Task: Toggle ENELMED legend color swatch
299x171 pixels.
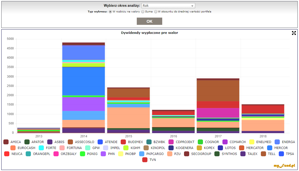Action: tap(252, 142)
